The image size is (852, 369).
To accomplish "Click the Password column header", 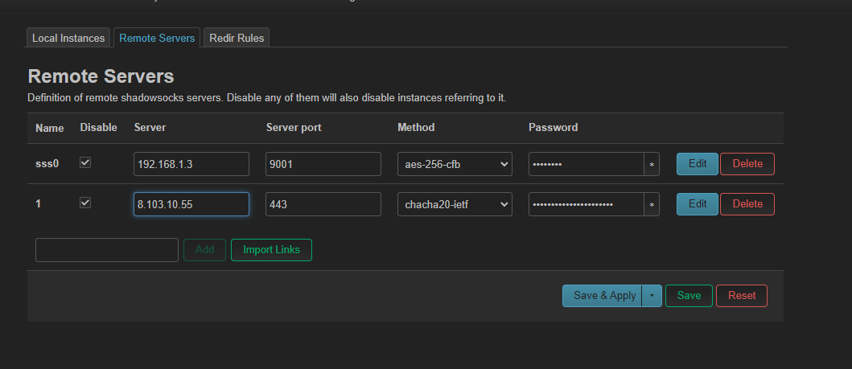I will pyautogui.click(x=554, y=128).
